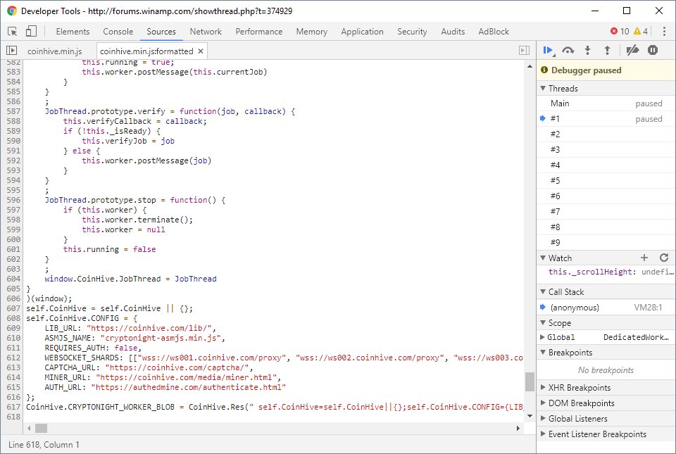676x454 pixels.
Task: Click the red error count icon
Action: [614, 31]
